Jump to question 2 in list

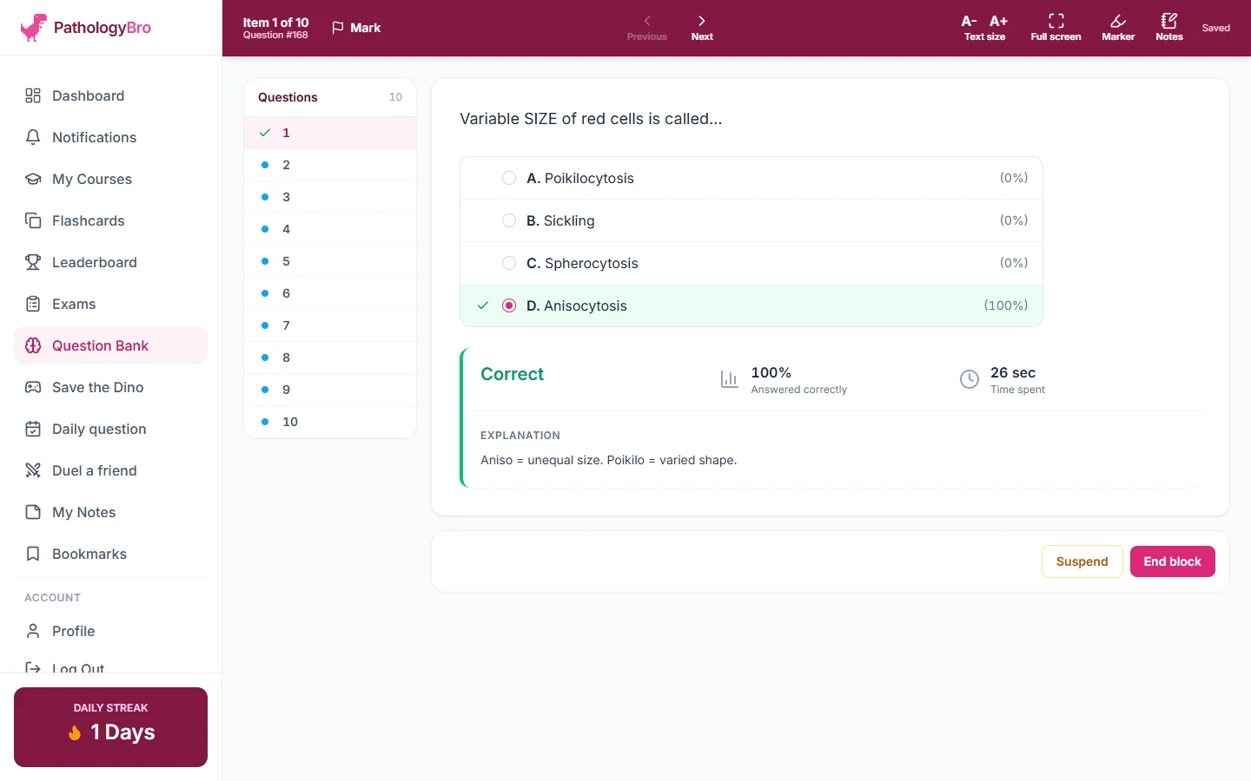(x=330, y=165)
